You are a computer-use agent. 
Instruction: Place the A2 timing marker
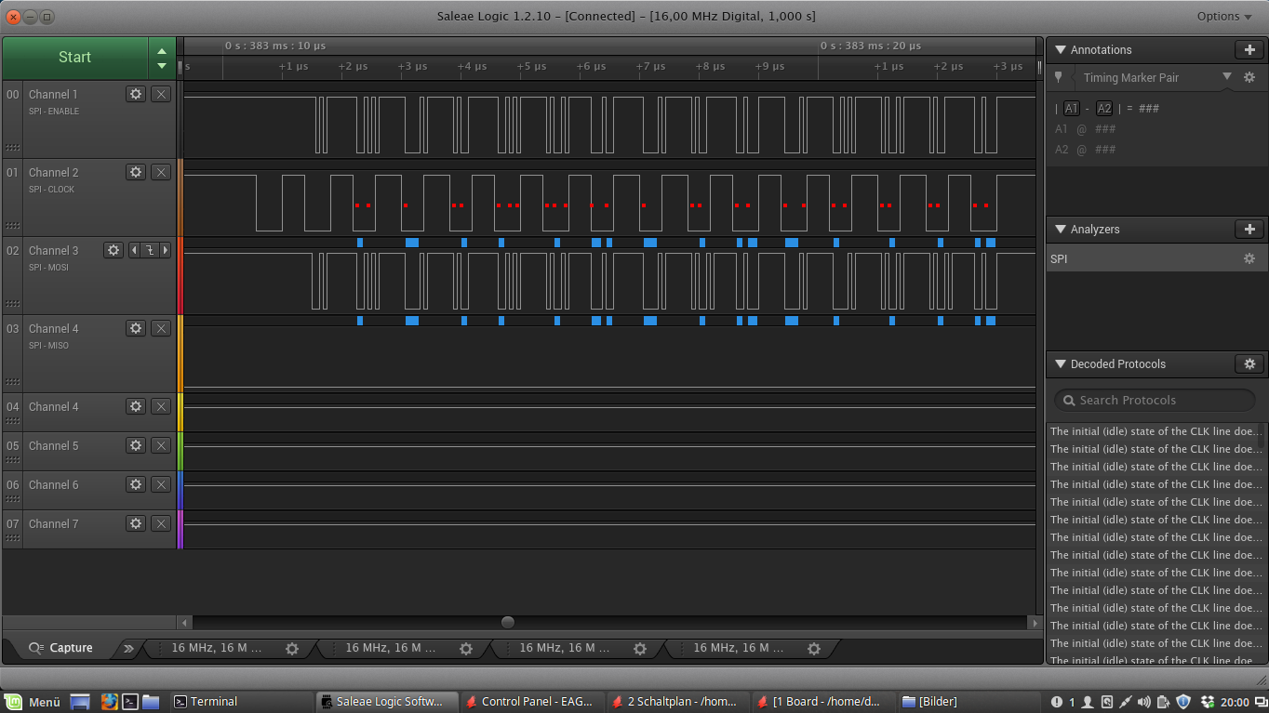click(1103, 108)
